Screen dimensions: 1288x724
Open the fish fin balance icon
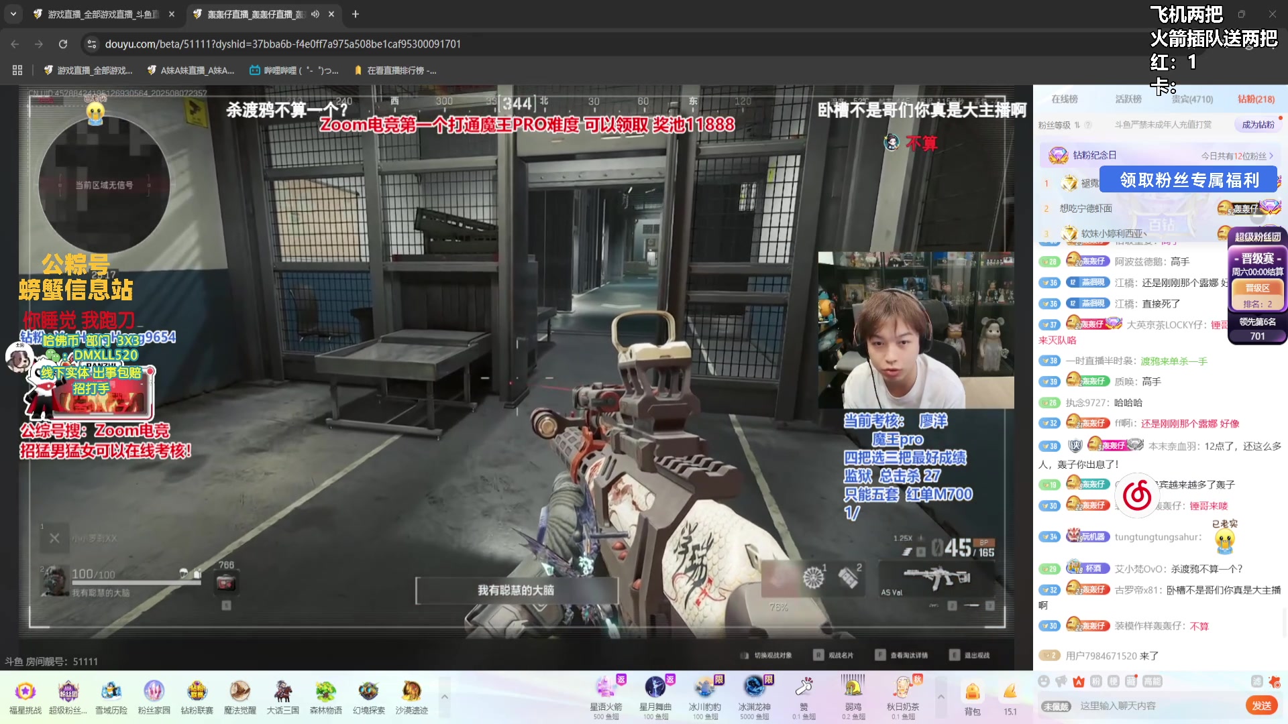click(x=1010, y=698)
